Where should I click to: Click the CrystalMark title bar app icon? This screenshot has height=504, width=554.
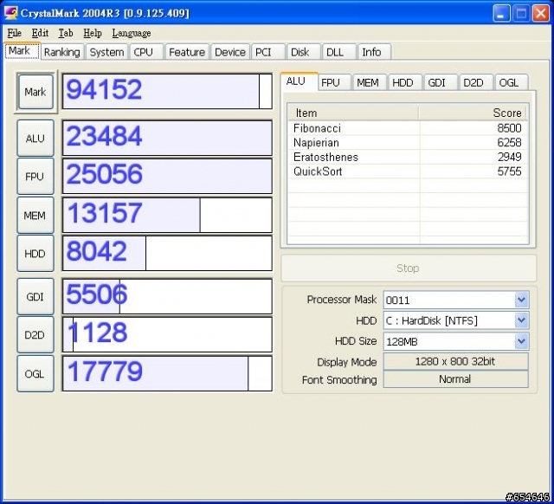10,13
